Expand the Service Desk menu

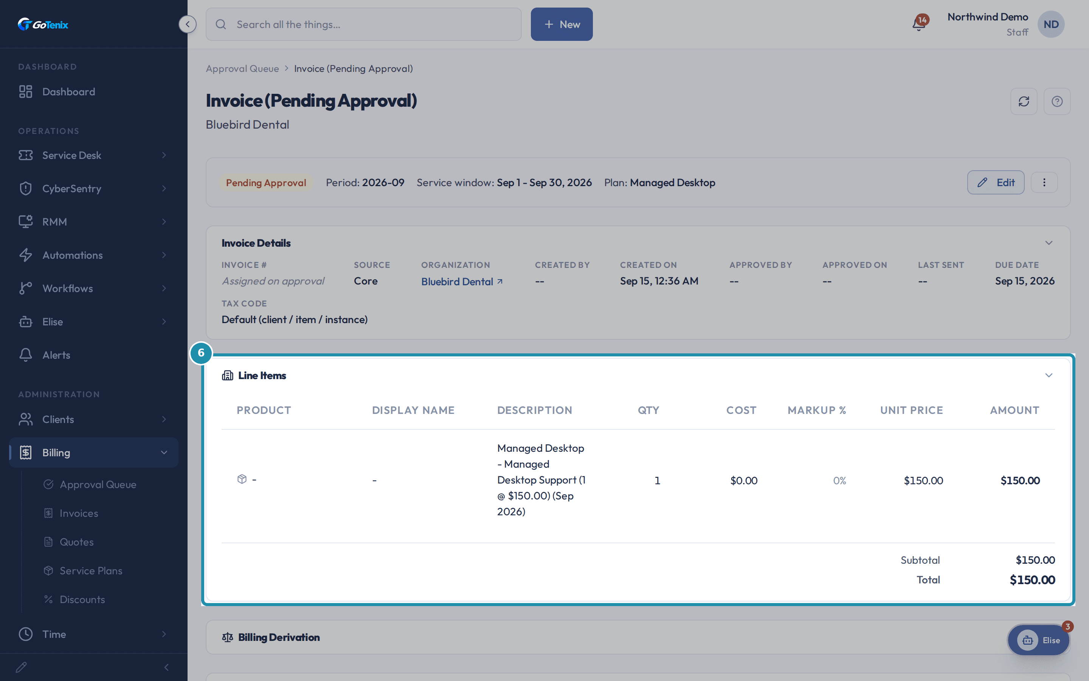click(94, 155)
